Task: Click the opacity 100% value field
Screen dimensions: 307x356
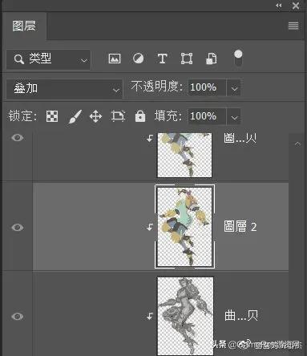Action: tap(207, 87)
